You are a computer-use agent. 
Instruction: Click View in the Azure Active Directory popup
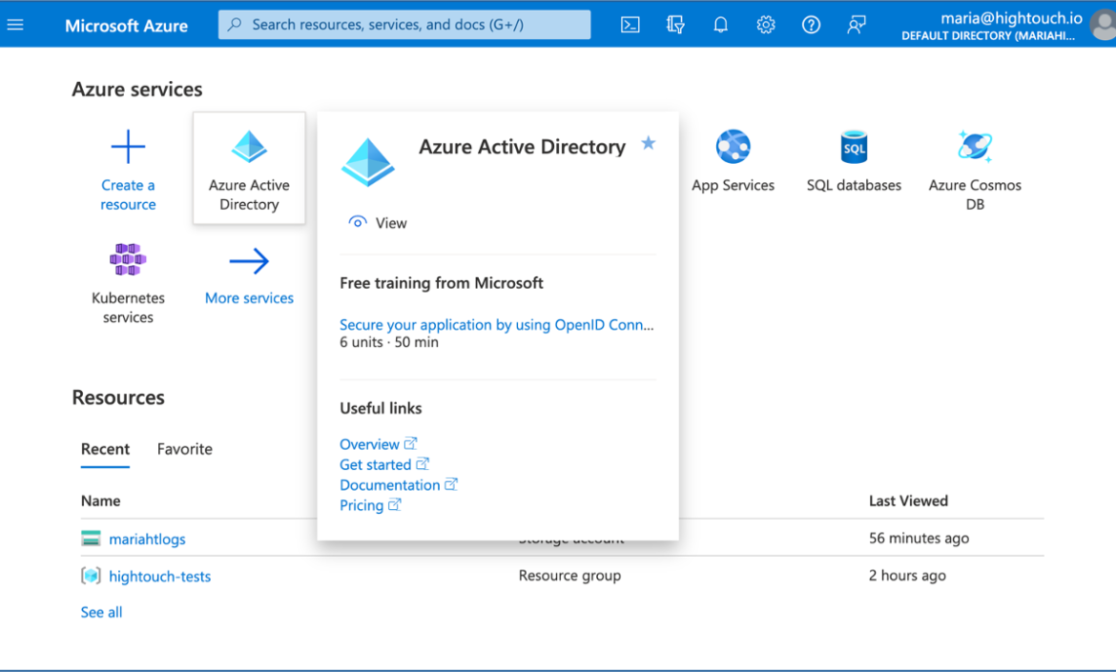(x=377, y=223)
